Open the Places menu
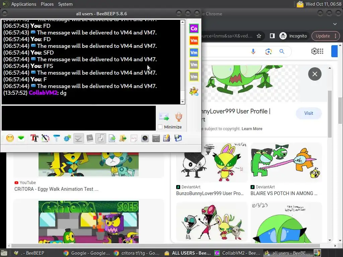Viewport: 343px width, 257px height. (x=47, y=4)
